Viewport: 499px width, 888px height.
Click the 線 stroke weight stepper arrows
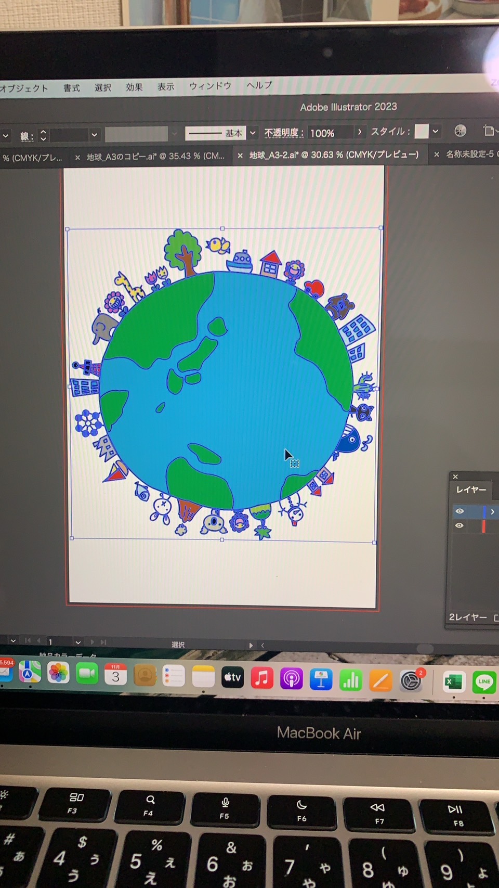pos(43,135)
